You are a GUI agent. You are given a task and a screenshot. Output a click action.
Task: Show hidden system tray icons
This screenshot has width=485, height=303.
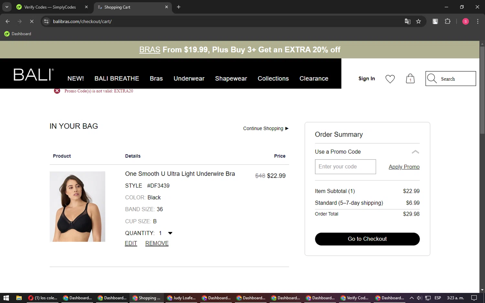click(x=411, y=298)
